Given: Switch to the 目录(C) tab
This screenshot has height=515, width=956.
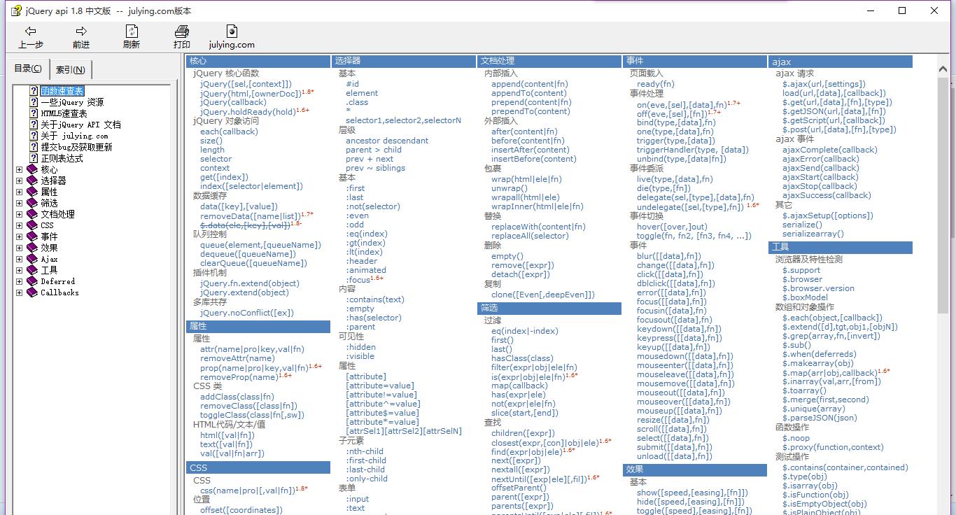Looking at the screenshot, I should point(28,69).
